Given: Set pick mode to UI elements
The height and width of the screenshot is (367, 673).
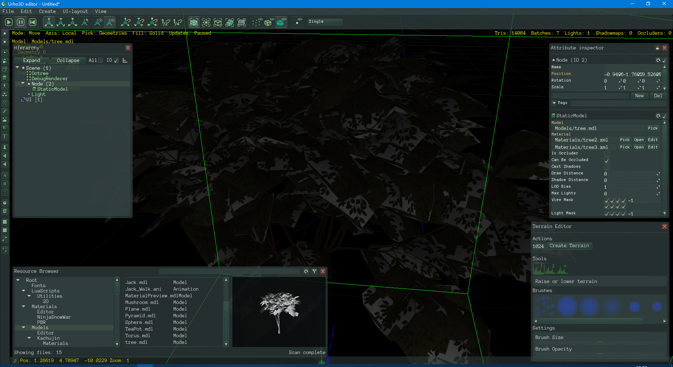Looking at the screenshot, I should (x=242, y=22).
